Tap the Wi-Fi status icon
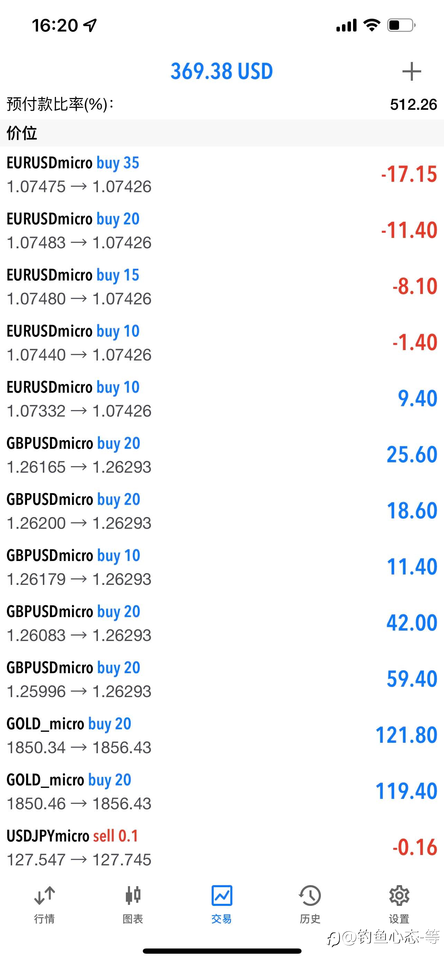This screenshot has width=444, height=962. coord(372,25)
